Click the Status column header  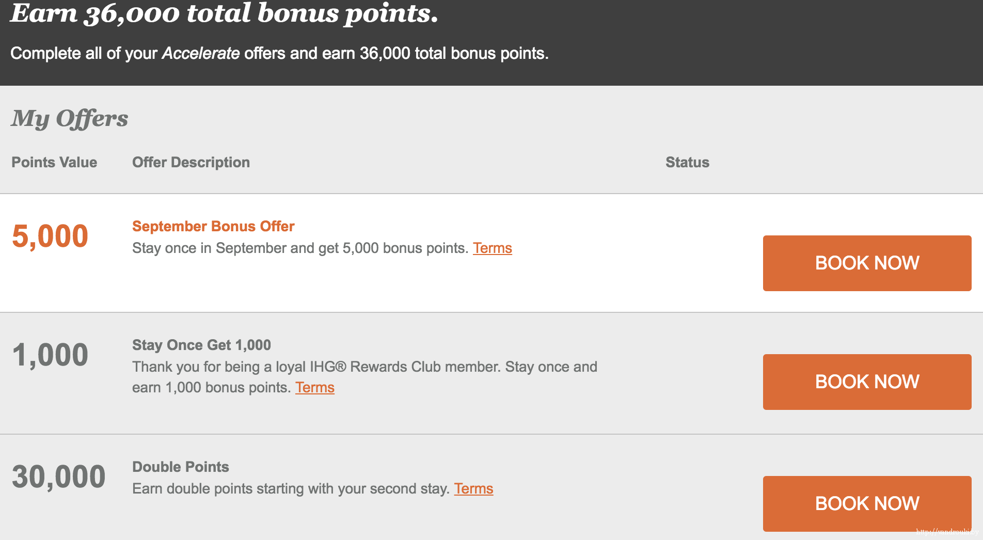pos(687,162)
